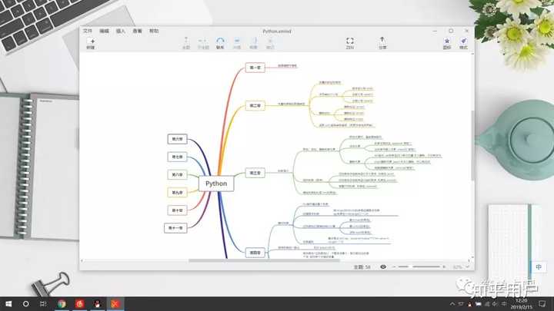
Task: Toggle the eye visibility icon in the status bar
Action: point(383,267)
